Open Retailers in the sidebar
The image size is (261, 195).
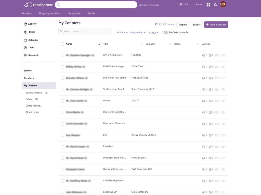(29, 78)
